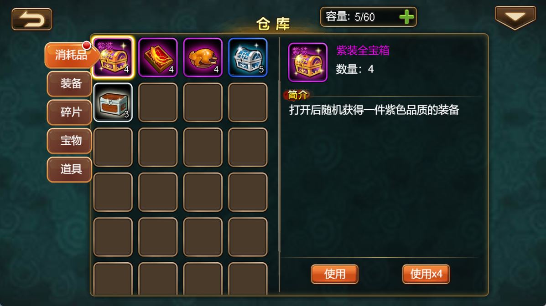Click the 使用 button
Viewport: 546px width, 306px height.
point(335,274)
